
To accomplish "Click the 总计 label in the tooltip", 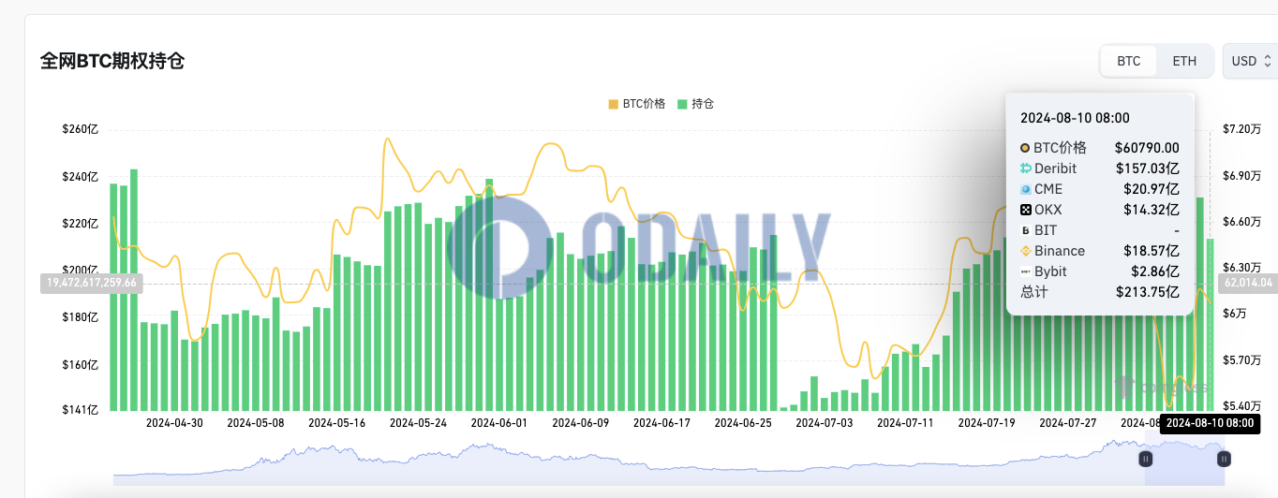I will click(x=1033, y=292).
